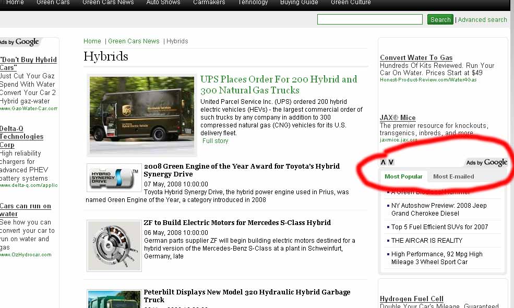Click the green Search button

point(440,19)
